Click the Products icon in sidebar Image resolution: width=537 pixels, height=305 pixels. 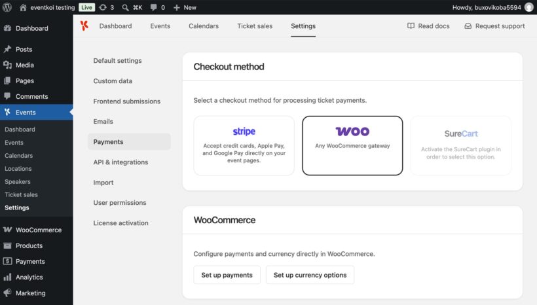(x=8, y=245)
